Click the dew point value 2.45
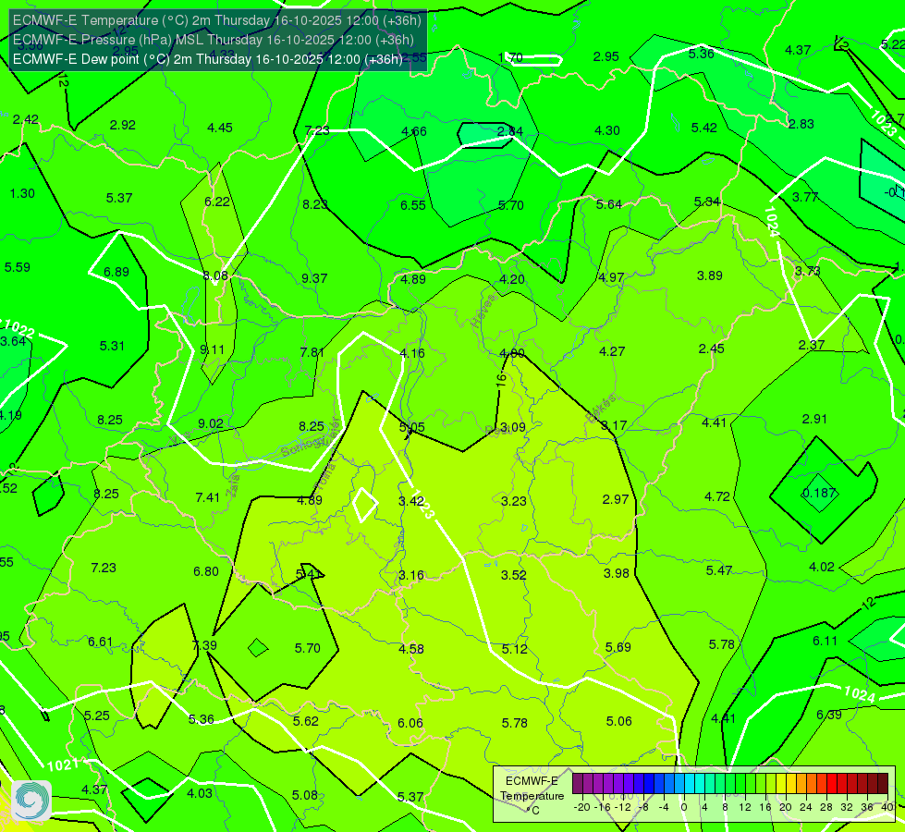The width and height of the screenshot is (905, 832). point(711,349)
